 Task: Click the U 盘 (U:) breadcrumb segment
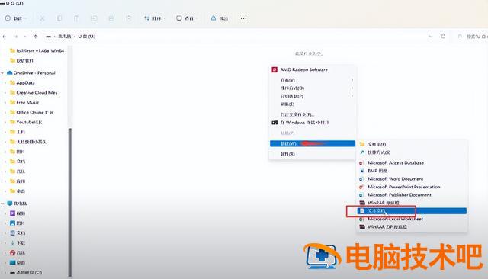(86, 37)
